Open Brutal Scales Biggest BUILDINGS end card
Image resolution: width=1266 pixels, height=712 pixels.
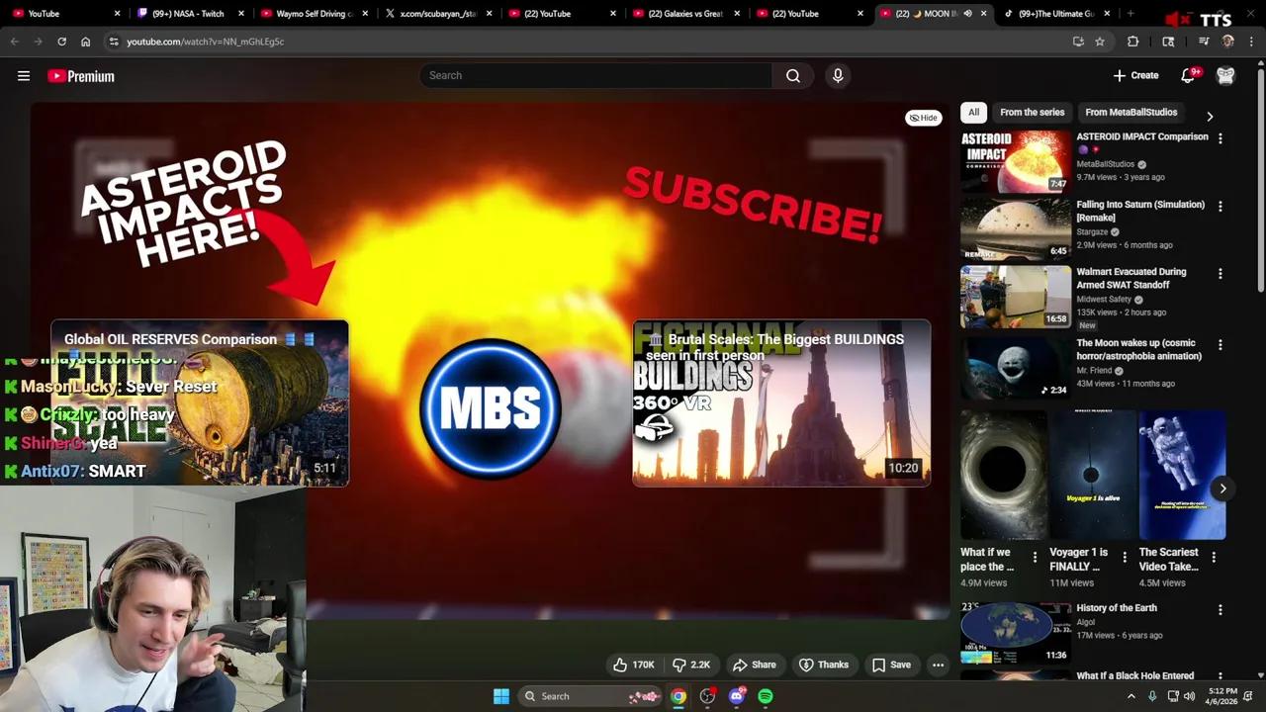coord(781,402)
